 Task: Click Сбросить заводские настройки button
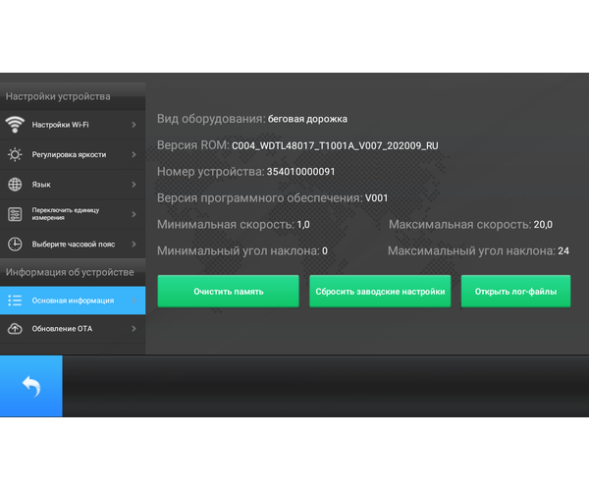(380, 292)
